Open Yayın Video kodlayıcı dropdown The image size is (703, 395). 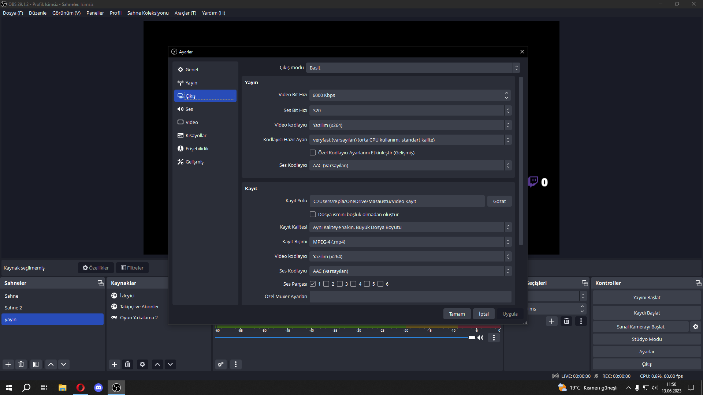point(410,125)
